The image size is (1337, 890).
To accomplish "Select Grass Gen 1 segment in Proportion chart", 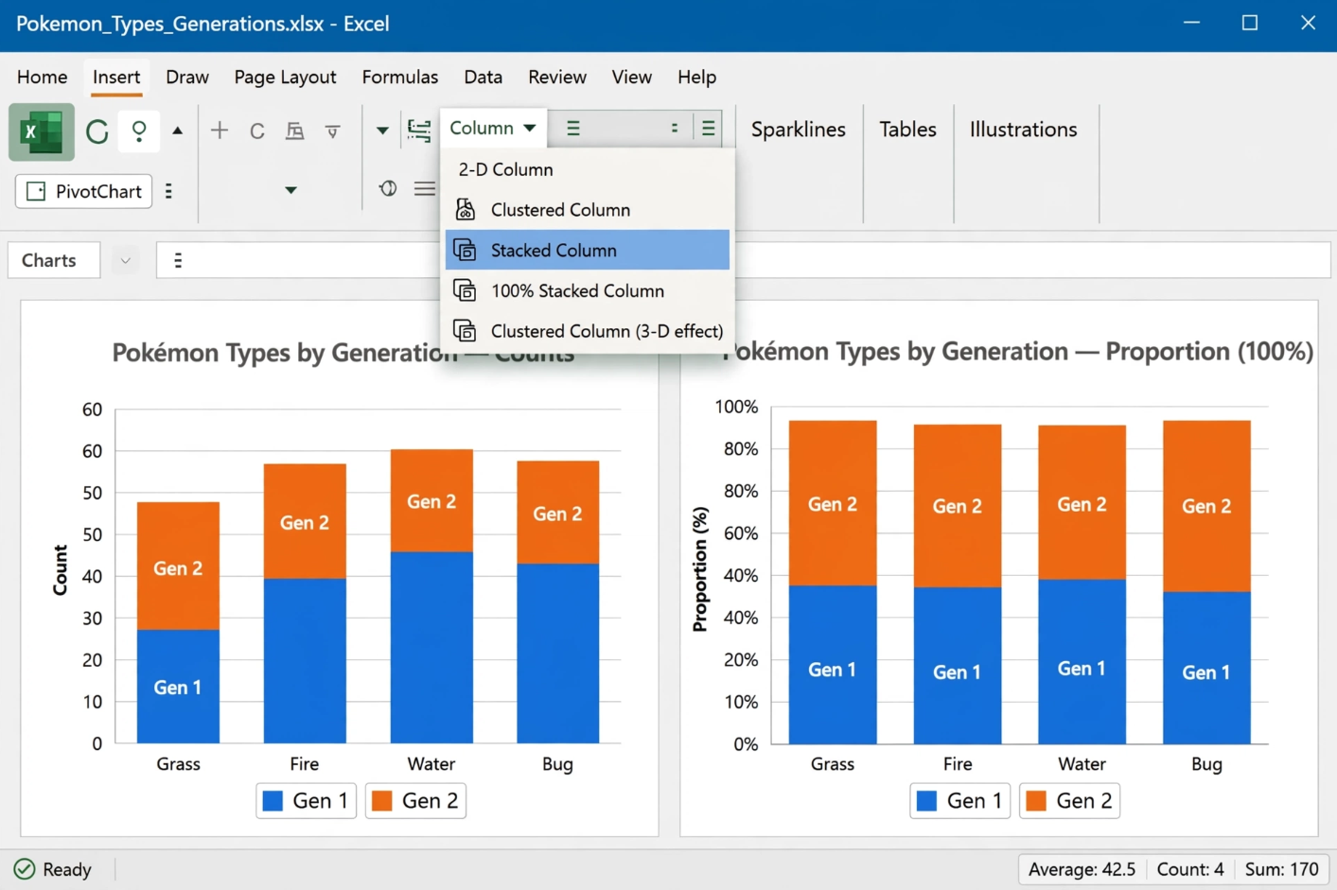I will click(833, 665).
